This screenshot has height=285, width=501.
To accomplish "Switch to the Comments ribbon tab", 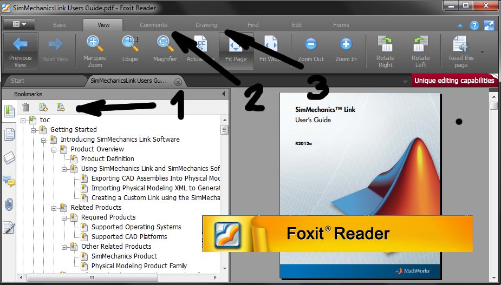I will pyautogui.click(x=153, y=25).
